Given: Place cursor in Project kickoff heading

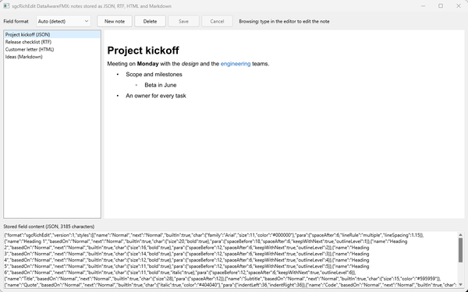Looking at the screenshot, I should tap(143, 51).
